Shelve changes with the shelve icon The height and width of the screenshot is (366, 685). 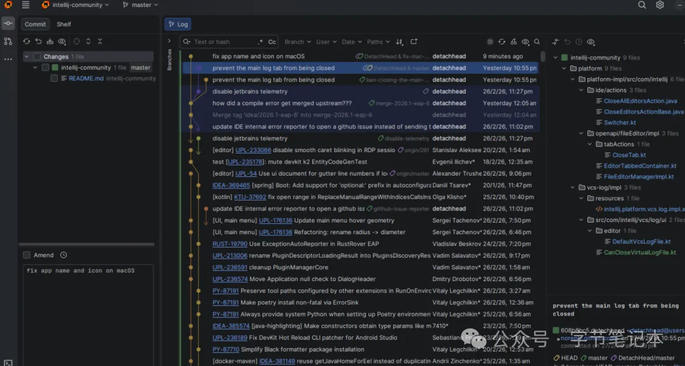tap(50, 41)
